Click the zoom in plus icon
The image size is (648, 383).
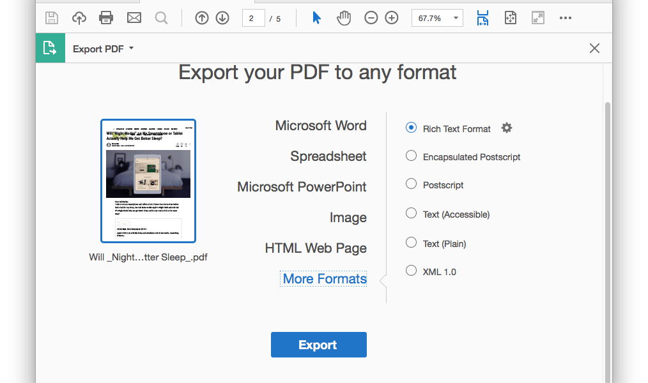pyautogui.click(x=392, y=19)
